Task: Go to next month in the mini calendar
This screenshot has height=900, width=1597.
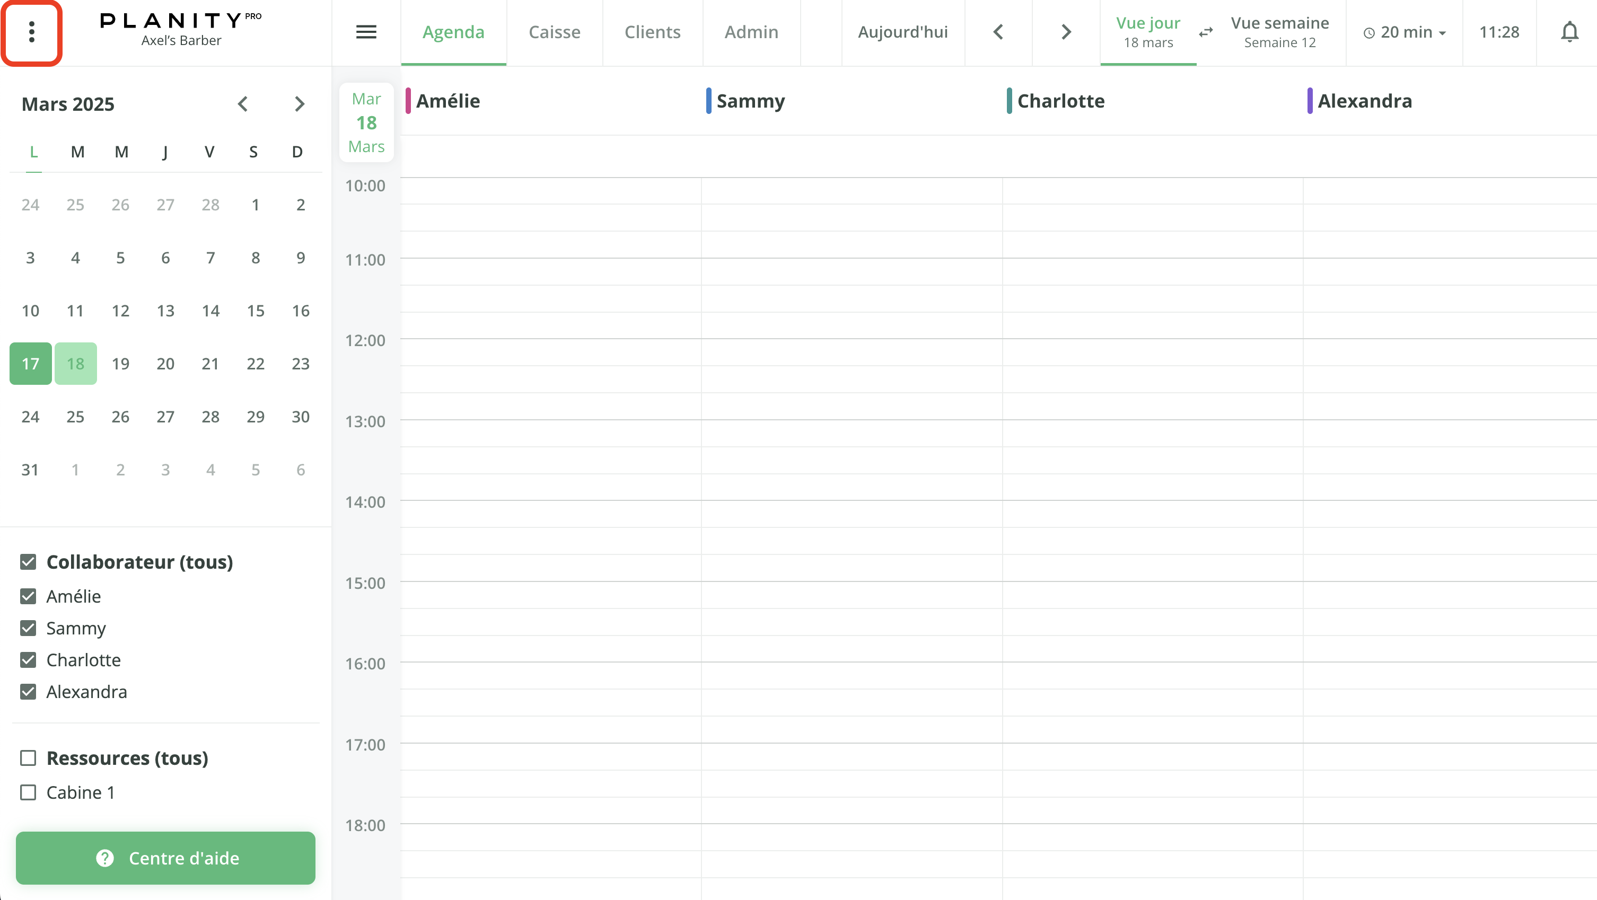Action: (300, 103)
